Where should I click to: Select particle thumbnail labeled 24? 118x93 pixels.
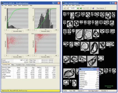(x=69, y=73)
